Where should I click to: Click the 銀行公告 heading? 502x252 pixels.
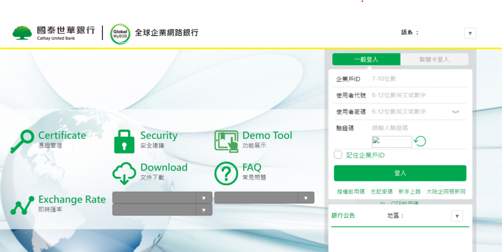tap(343, 216)
